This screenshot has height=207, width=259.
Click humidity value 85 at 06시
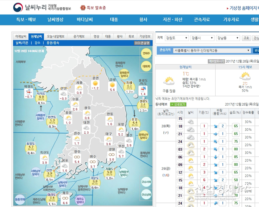[236, 157]
